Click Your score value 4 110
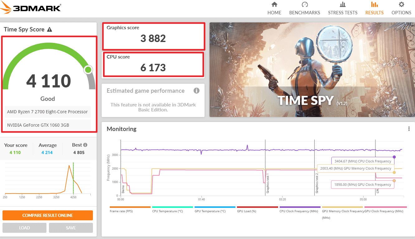415x239 pixels. click(x=15, y=152)
